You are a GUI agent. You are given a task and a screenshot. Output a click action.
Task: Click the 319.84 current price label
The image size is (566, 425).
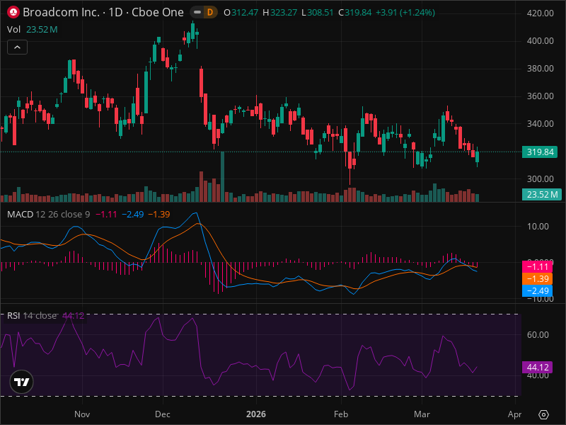(540, 152)
